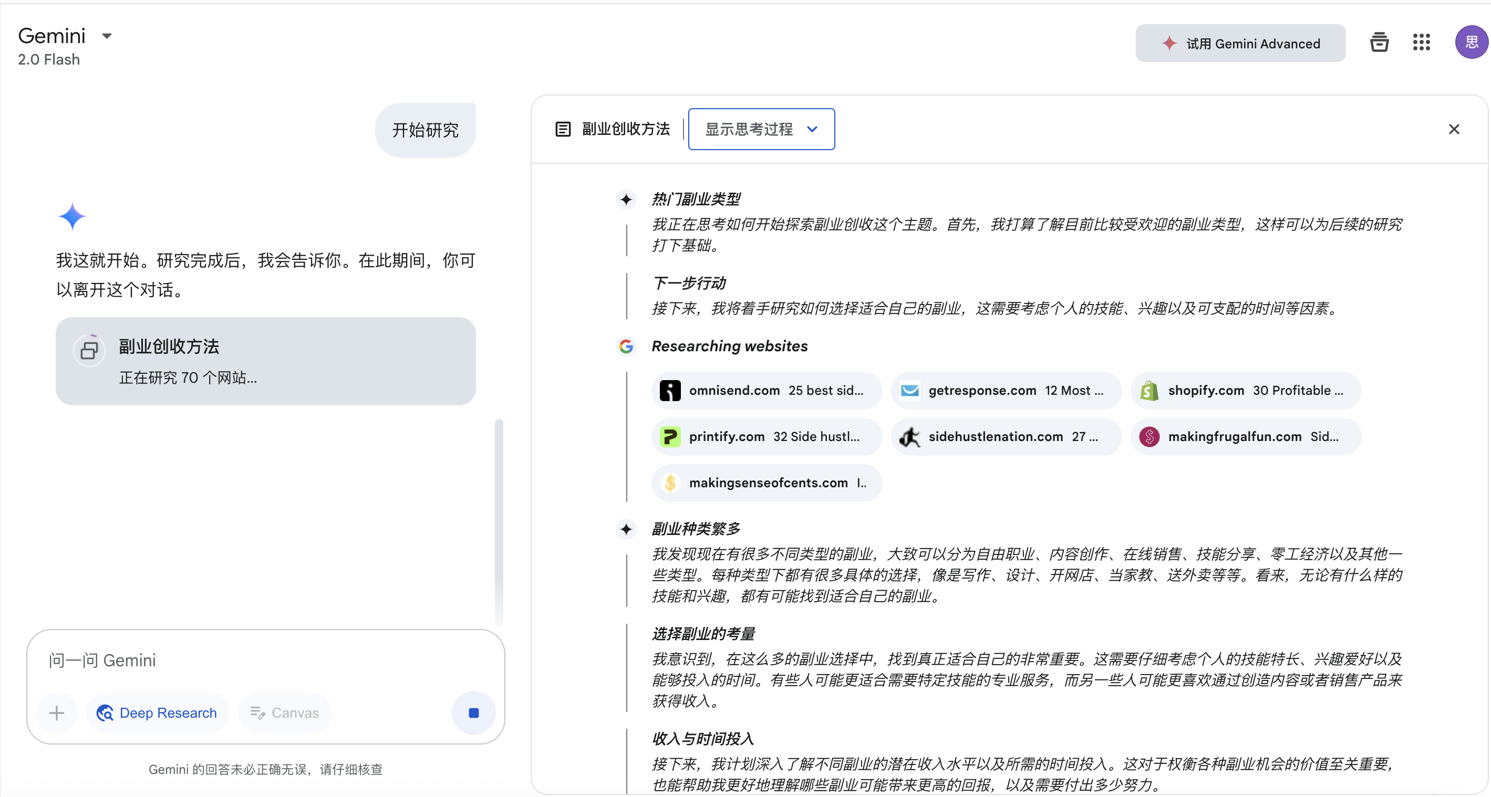Open the Google apps grid icon
This screenshot has width=1491, height=797.
point(1421,42)
